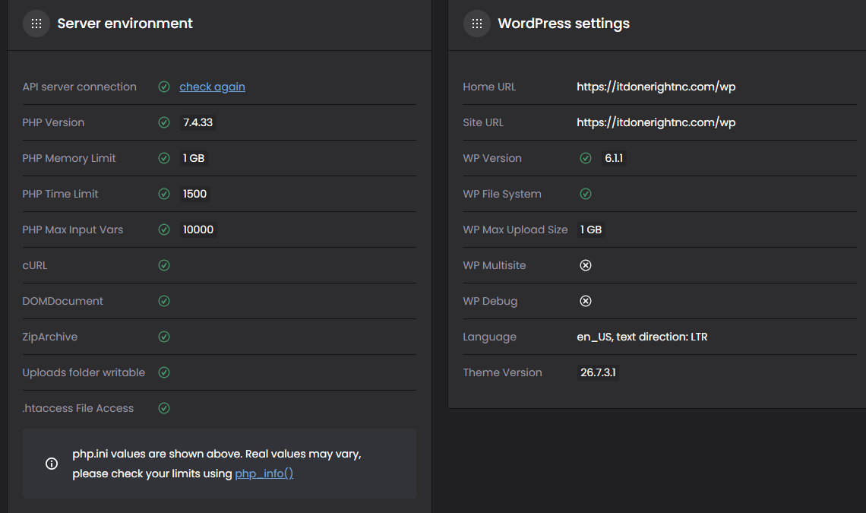866x513 pixels.
Task: Click the WP Multisite disabled cross icon
Action: (x=586, y=265)
